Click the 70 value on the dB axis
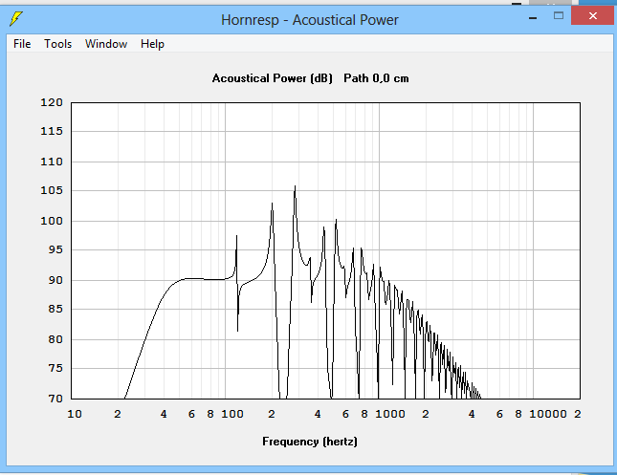Screen dimensions: 617x475 coord(55,399)
